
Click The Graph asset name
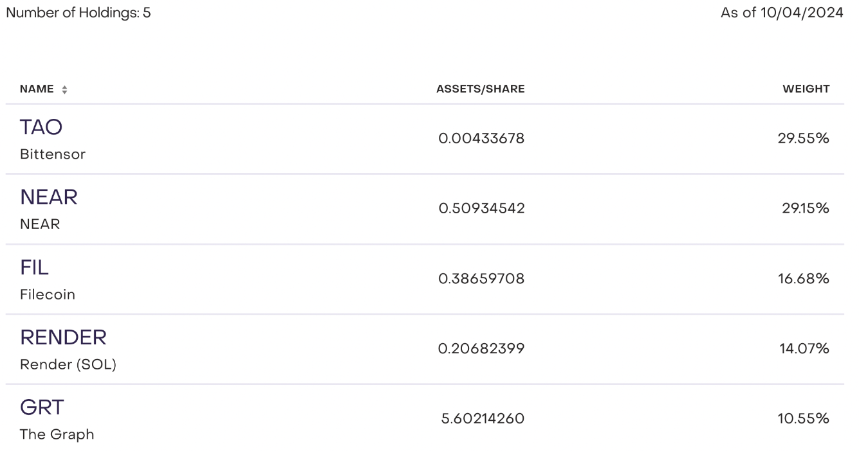(x=57, y=434)
